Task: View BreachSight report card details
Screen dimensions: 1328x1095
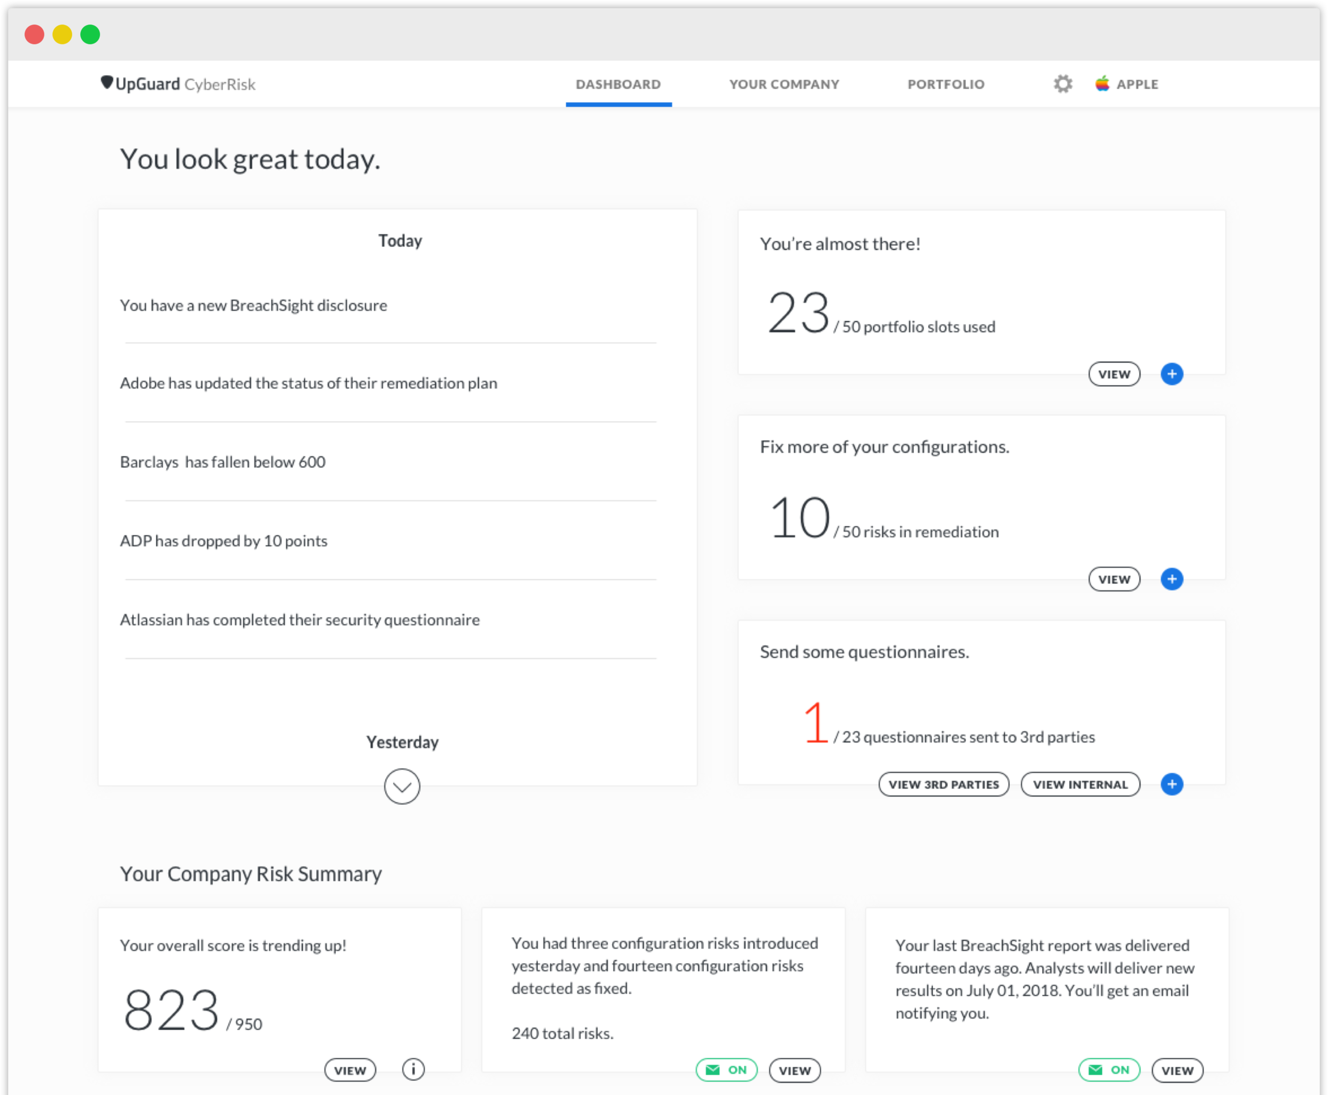Action: pyautogui.click(x=1177, y=1070)
